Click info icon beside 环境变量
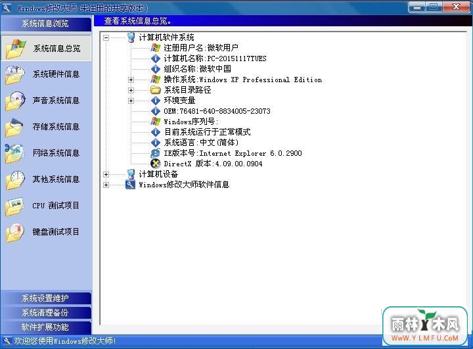Viewport: 473px width, 349px height. click(x=155, y=101)
